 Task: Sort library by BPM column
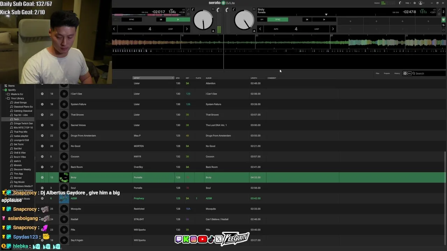click(178, 78)
